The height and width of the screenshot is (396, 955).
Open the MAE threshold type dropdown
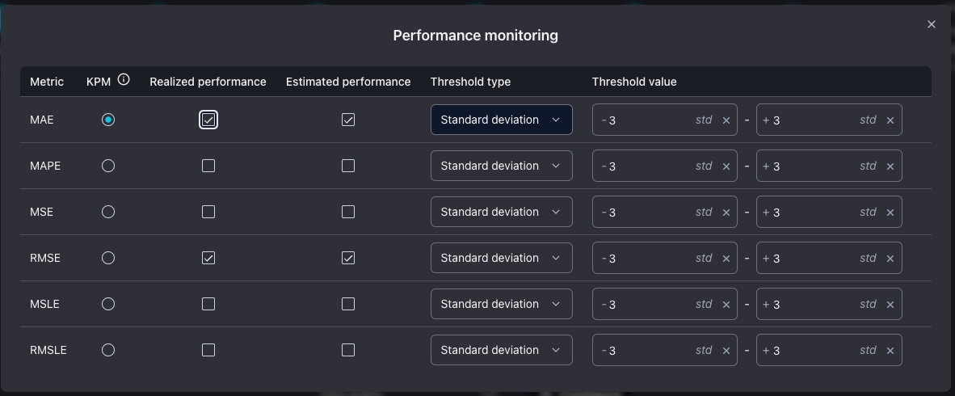click(x=501, y=120)
